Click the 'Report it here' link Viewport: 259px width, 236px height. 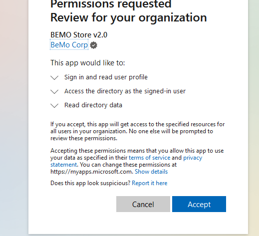pos(150,183)
